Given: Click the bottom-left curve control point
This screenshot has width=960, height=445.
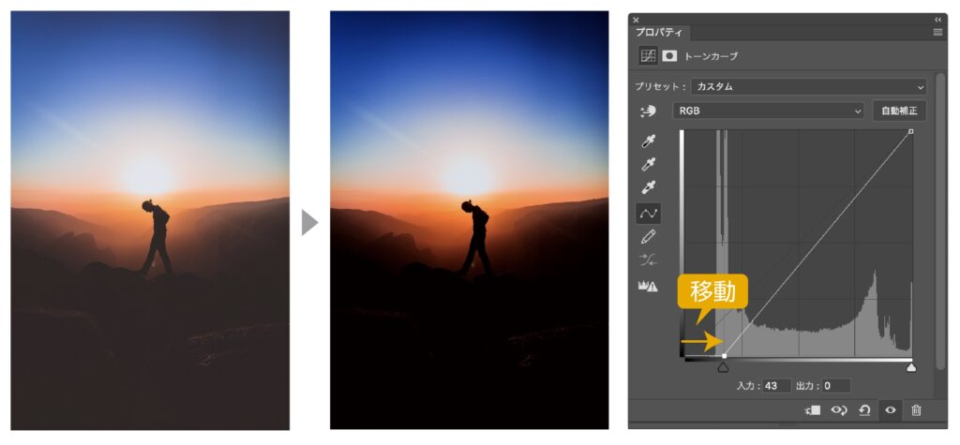Looking at the screenshot, I should (x=725, y=356).
